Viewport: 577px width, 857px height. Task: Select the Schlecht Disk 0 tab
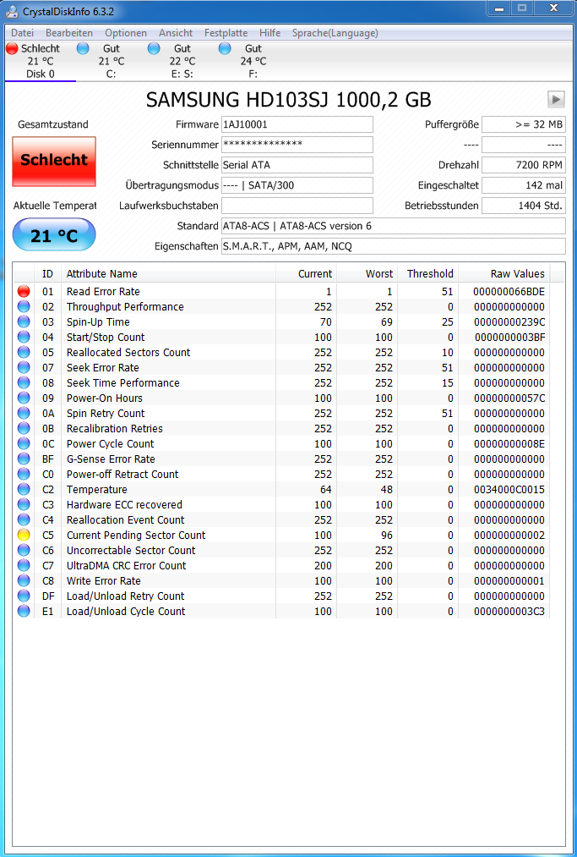pyautogui.click(x=40, y=61)
